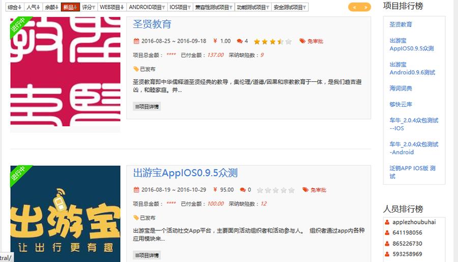
Task: Click the yen icon next to 95.00
Action: 215,190
